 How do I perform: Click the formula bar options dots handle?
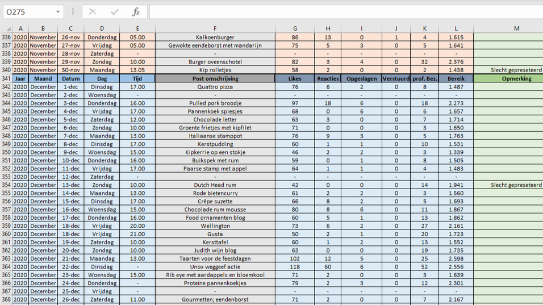[x=73, y=12]
